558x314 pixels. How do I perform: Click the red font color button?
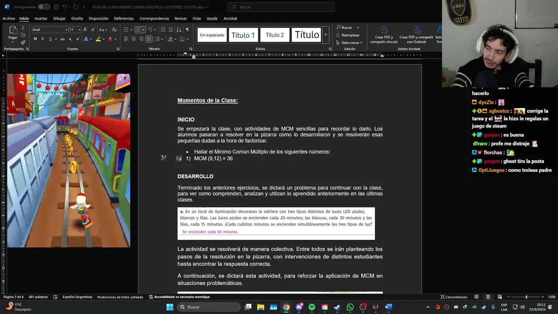point(110,39)
